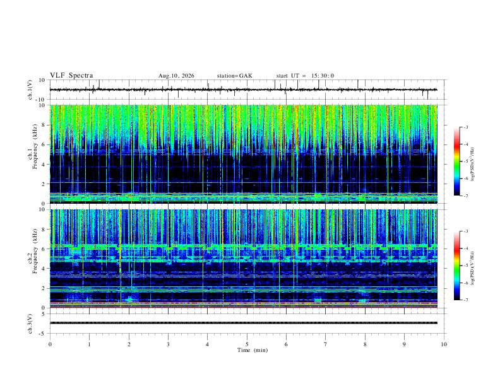The height and width of the screenshot is (386, 500).
Task: Click the 0 minute tick label
Action: tap(50, 344)
